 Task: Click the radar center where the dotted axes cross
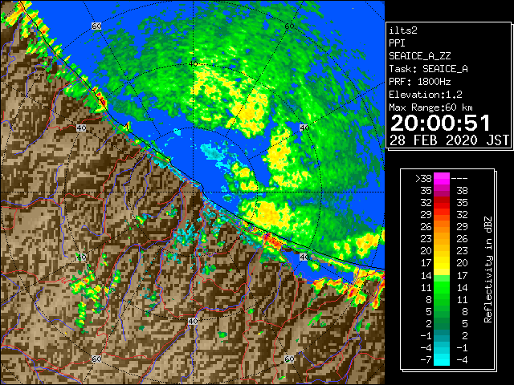click(193, 192)
